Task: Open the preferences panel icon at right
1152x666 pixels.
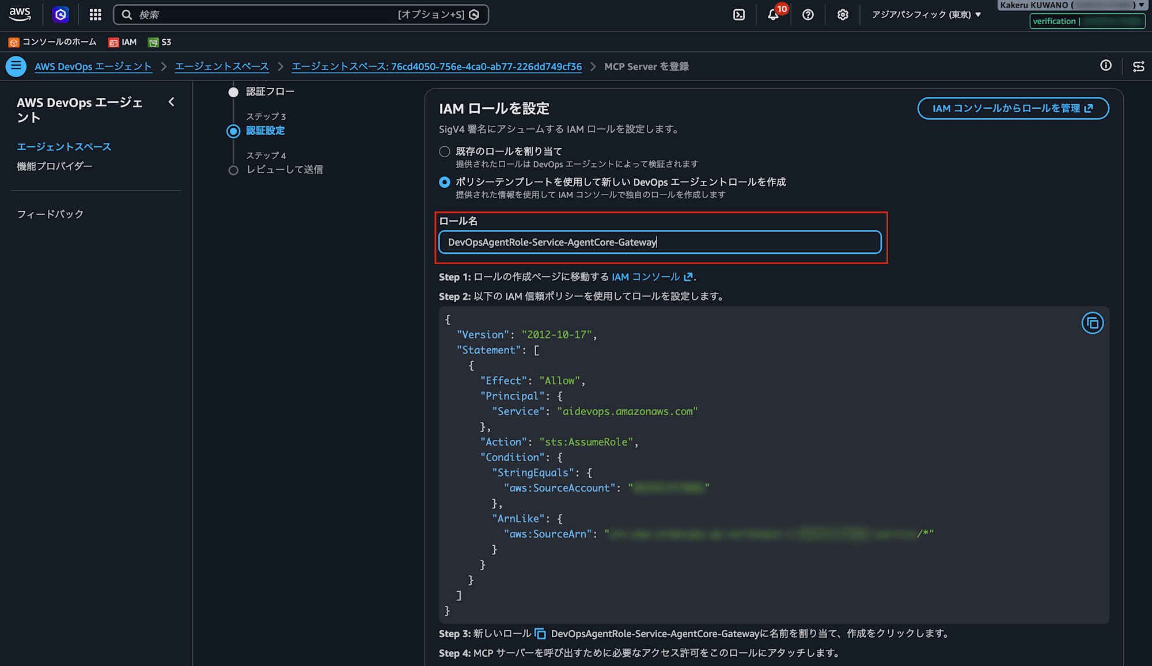Action: point(1138,66)
